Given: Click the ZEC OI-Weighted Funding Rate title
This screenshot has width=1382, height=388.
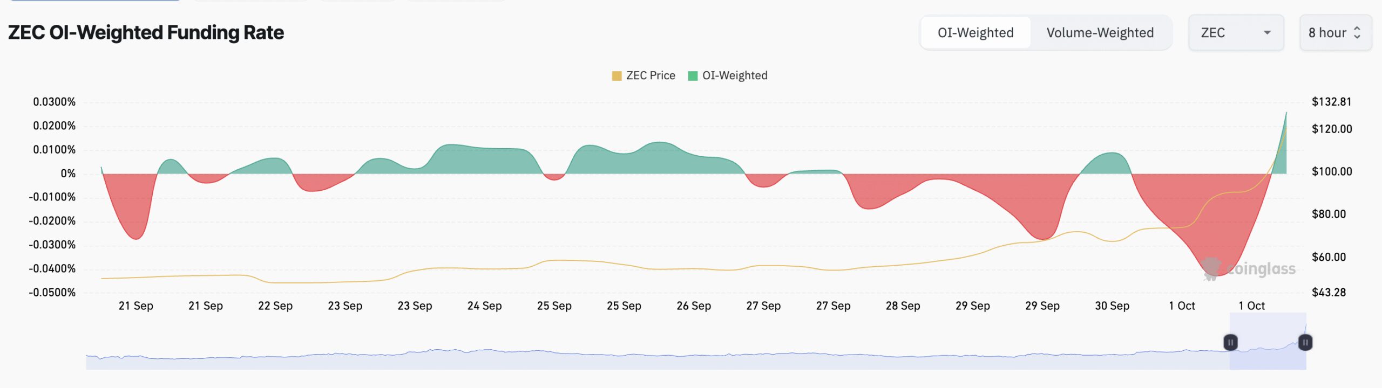Looking at the screenshot, I should click(146, 33).
